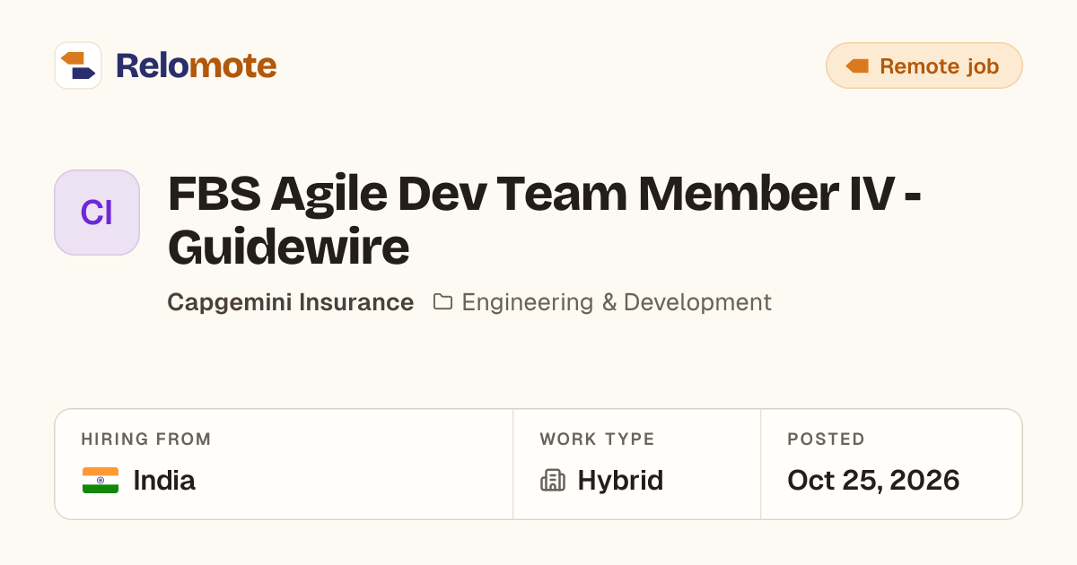Select the Oct 25, 2026 date
This screenshot has width=1077, height=565.
(x=873, y=481)
